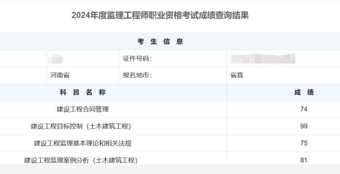Click the score 75
The image size is (340, 174).
(303, 143)
